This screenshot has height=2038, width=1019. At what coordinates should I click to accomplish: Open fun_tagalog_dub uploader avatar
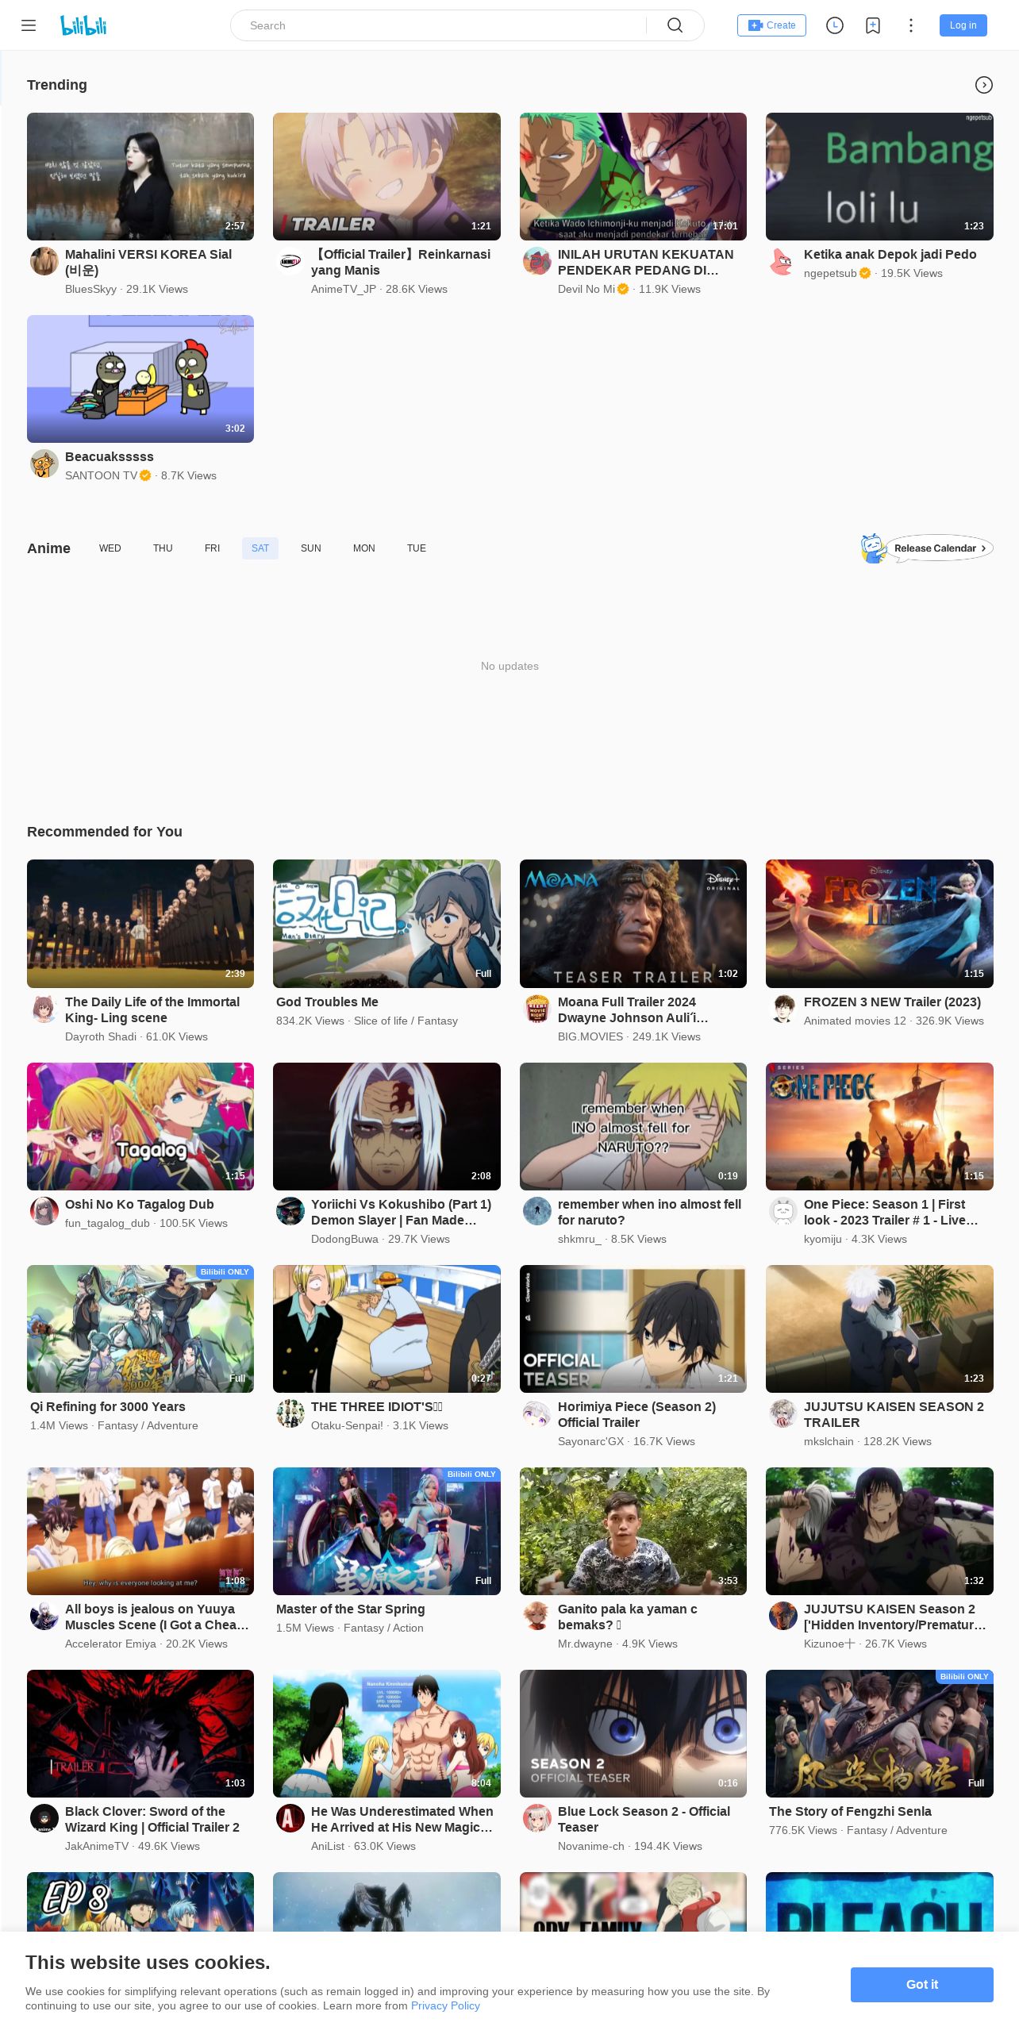[x=44, y=1211]
